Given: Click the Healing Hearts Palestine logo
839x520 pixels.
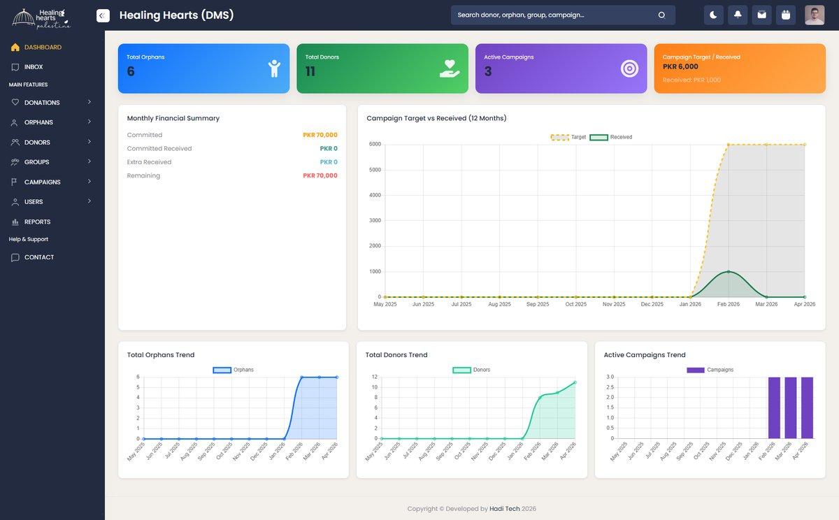Looking at the screenshot, I should [41, 18].
